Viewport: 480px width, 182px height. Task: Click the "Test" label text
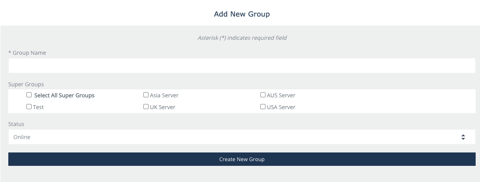pos(39,107)
